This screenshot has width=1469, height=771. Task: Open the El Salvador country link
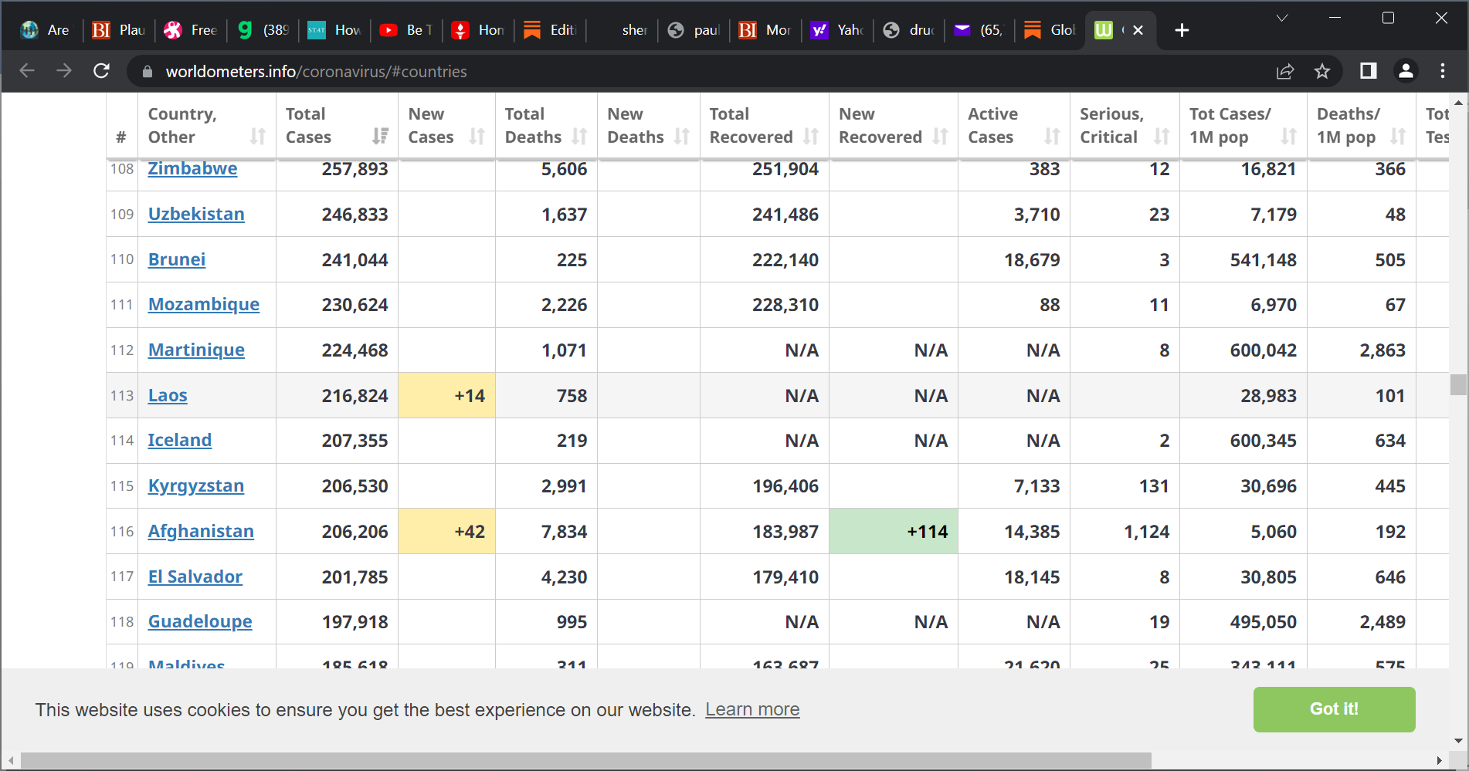point(195,577)
